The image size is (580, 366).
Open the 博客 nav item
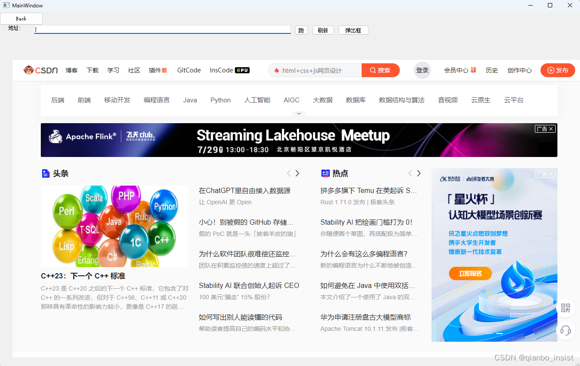[72, 70]
